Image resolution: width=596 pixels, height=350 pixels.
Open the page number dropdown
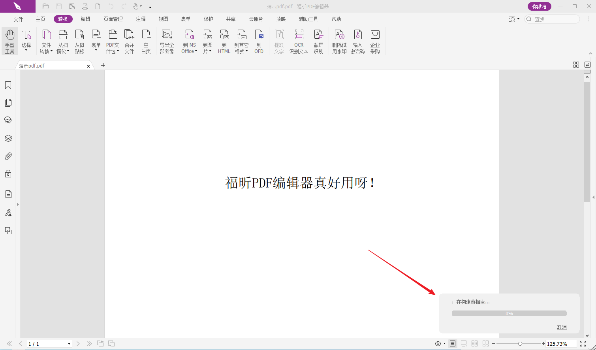(x=70, y=344)
